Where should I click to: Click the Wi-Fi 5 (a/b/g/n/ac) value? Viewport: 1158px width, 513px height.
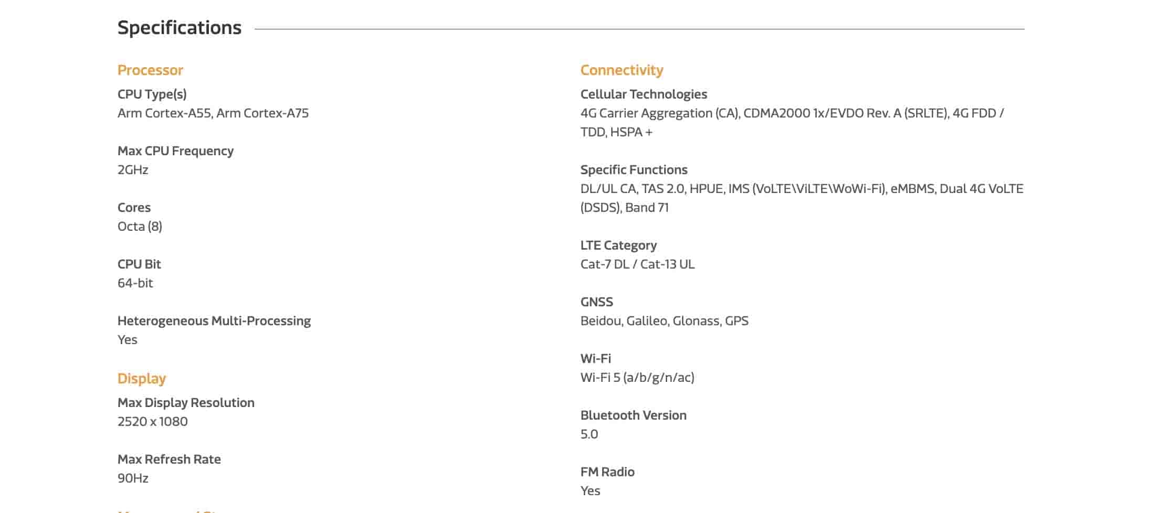(637, 378)
